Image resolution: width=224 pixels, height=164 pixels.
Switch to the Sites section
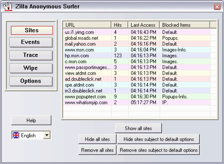pos(32,30)
